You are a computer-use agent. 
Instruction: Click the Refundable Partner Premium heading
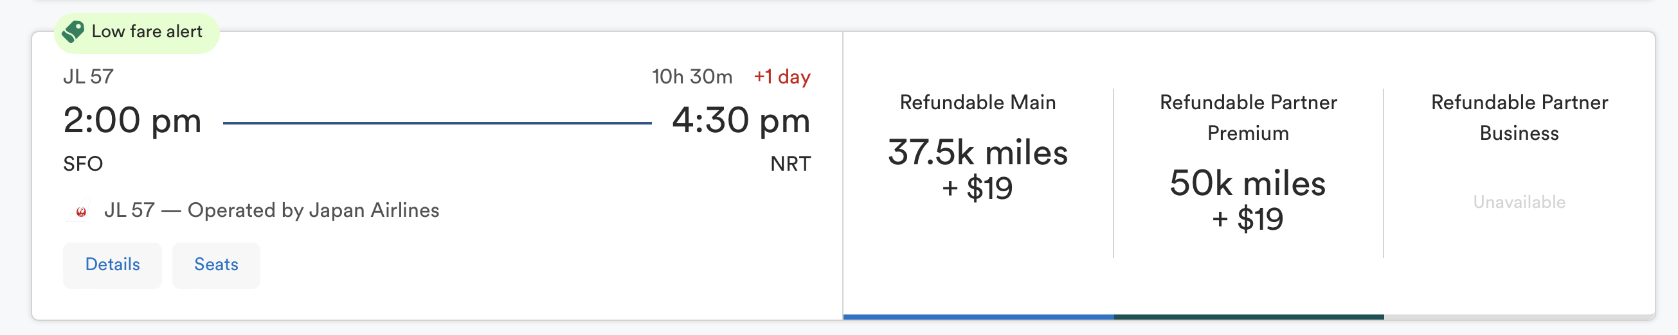[x=1248, y=117]
